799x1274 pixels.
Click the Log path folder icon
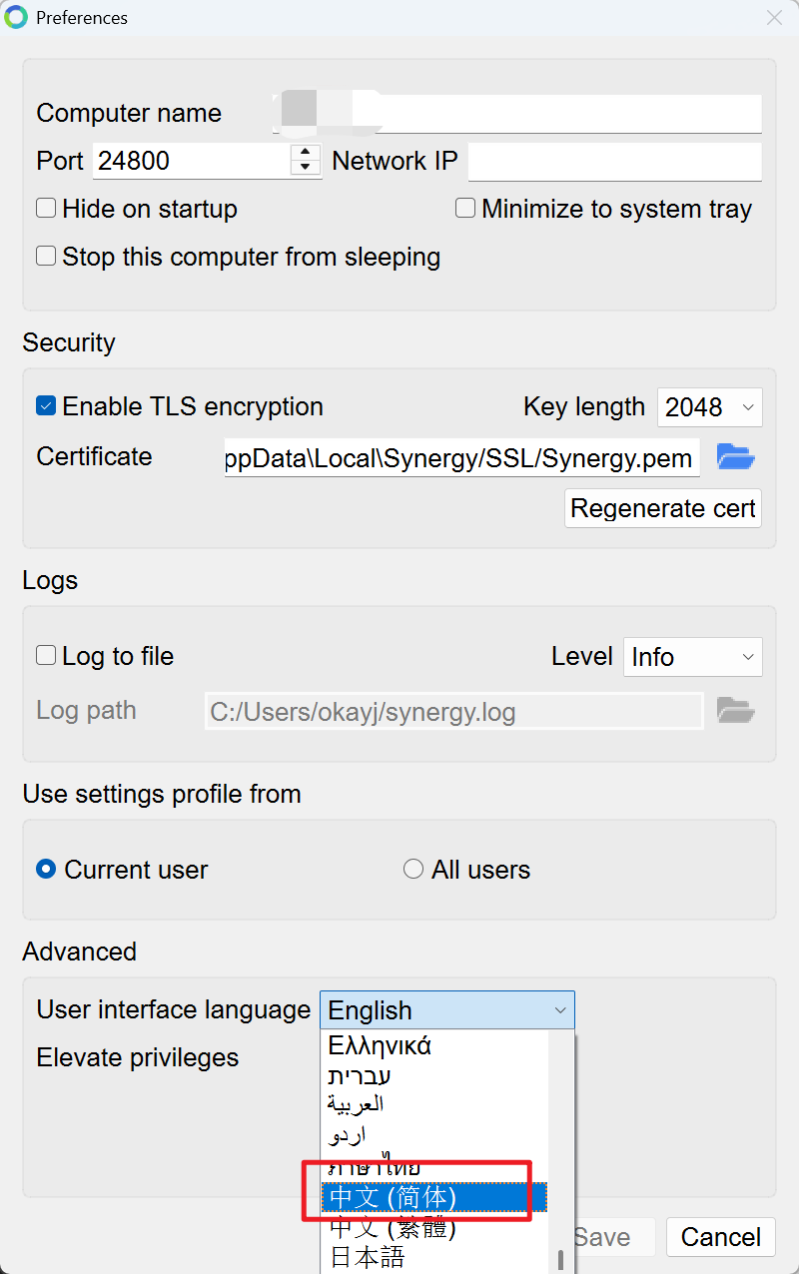(x=736, y=711)
